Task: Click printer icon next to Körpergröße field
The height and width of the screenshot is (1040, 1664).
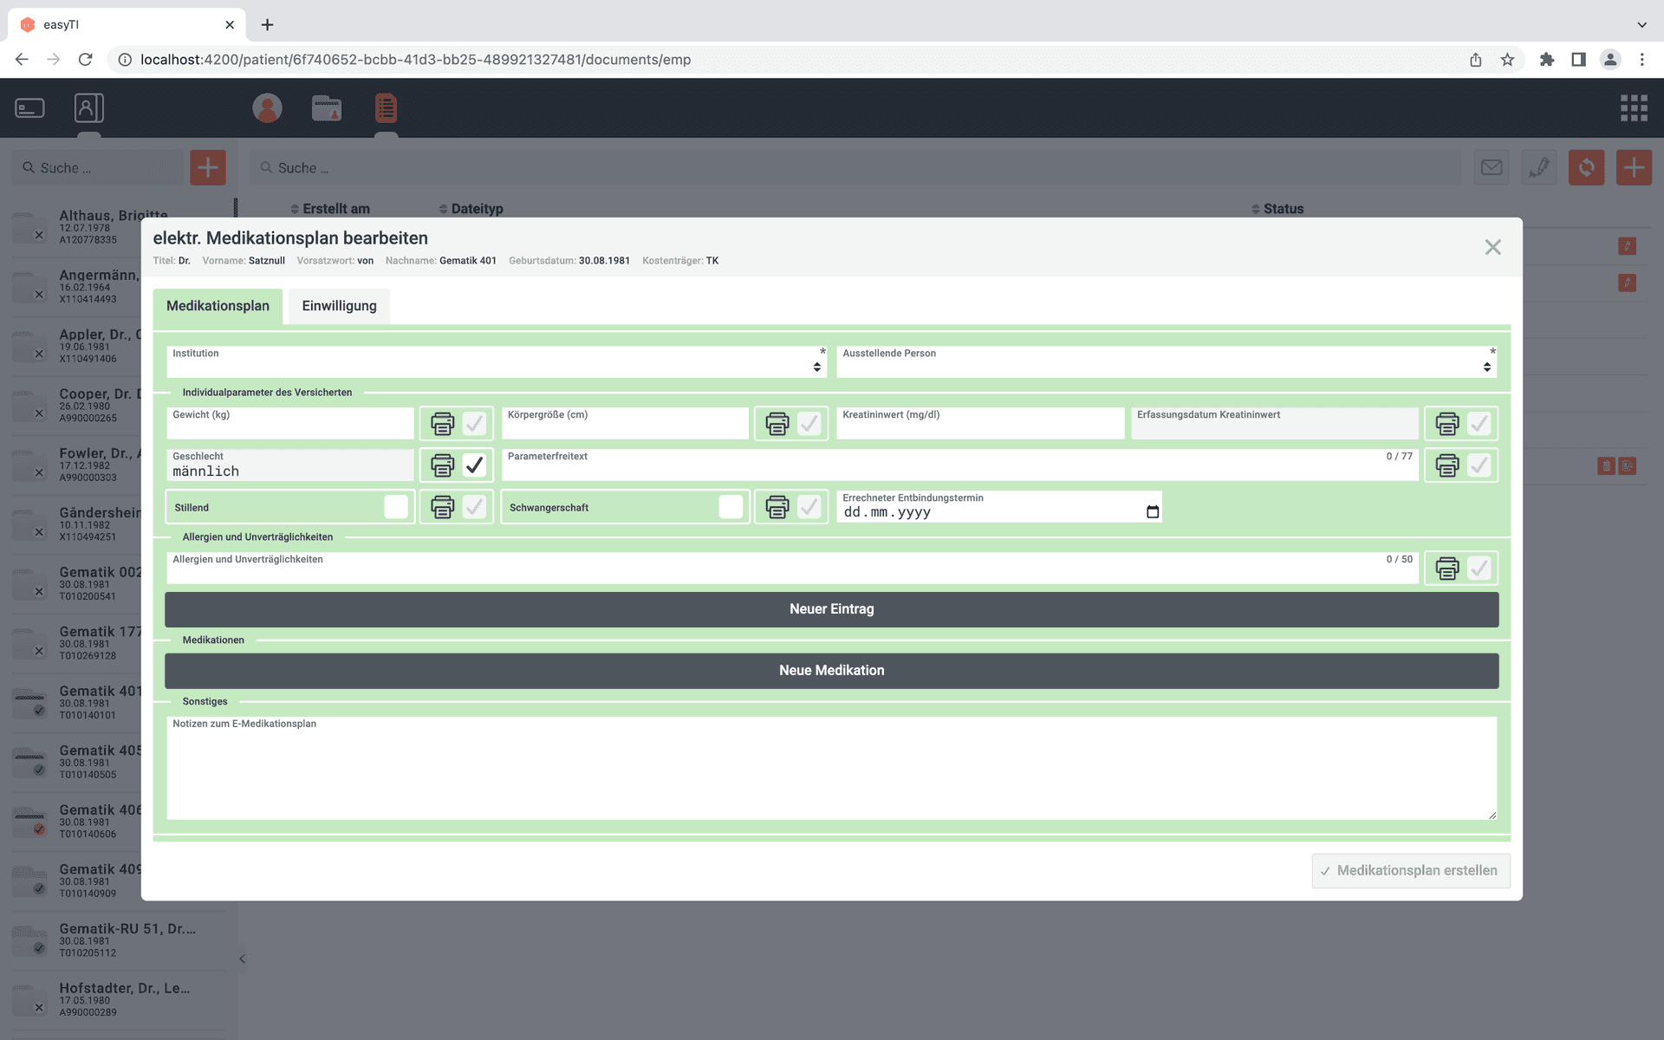Action: (777, 424)
